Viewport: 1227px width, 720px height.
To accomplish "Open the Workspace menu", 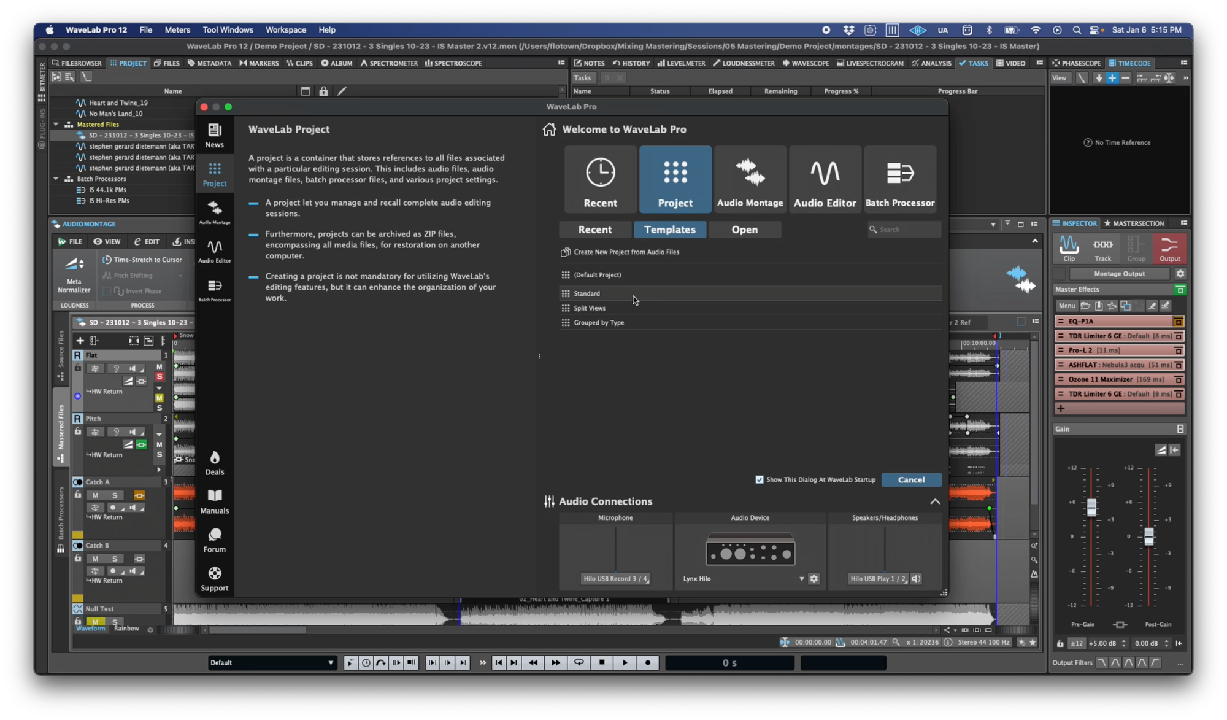I will point(286,29).
